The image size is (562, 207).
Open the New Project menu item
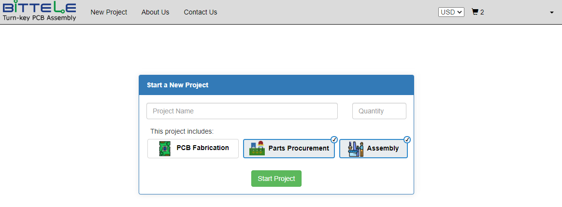click(x=109, y=12)
